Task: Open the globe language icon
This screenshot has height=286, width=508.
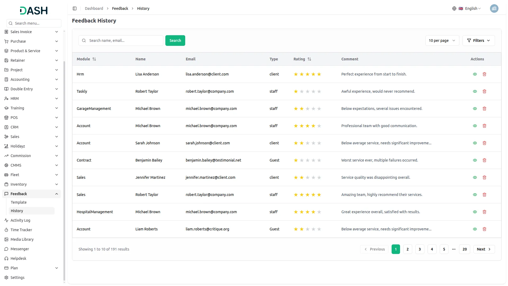Action: 454,8
